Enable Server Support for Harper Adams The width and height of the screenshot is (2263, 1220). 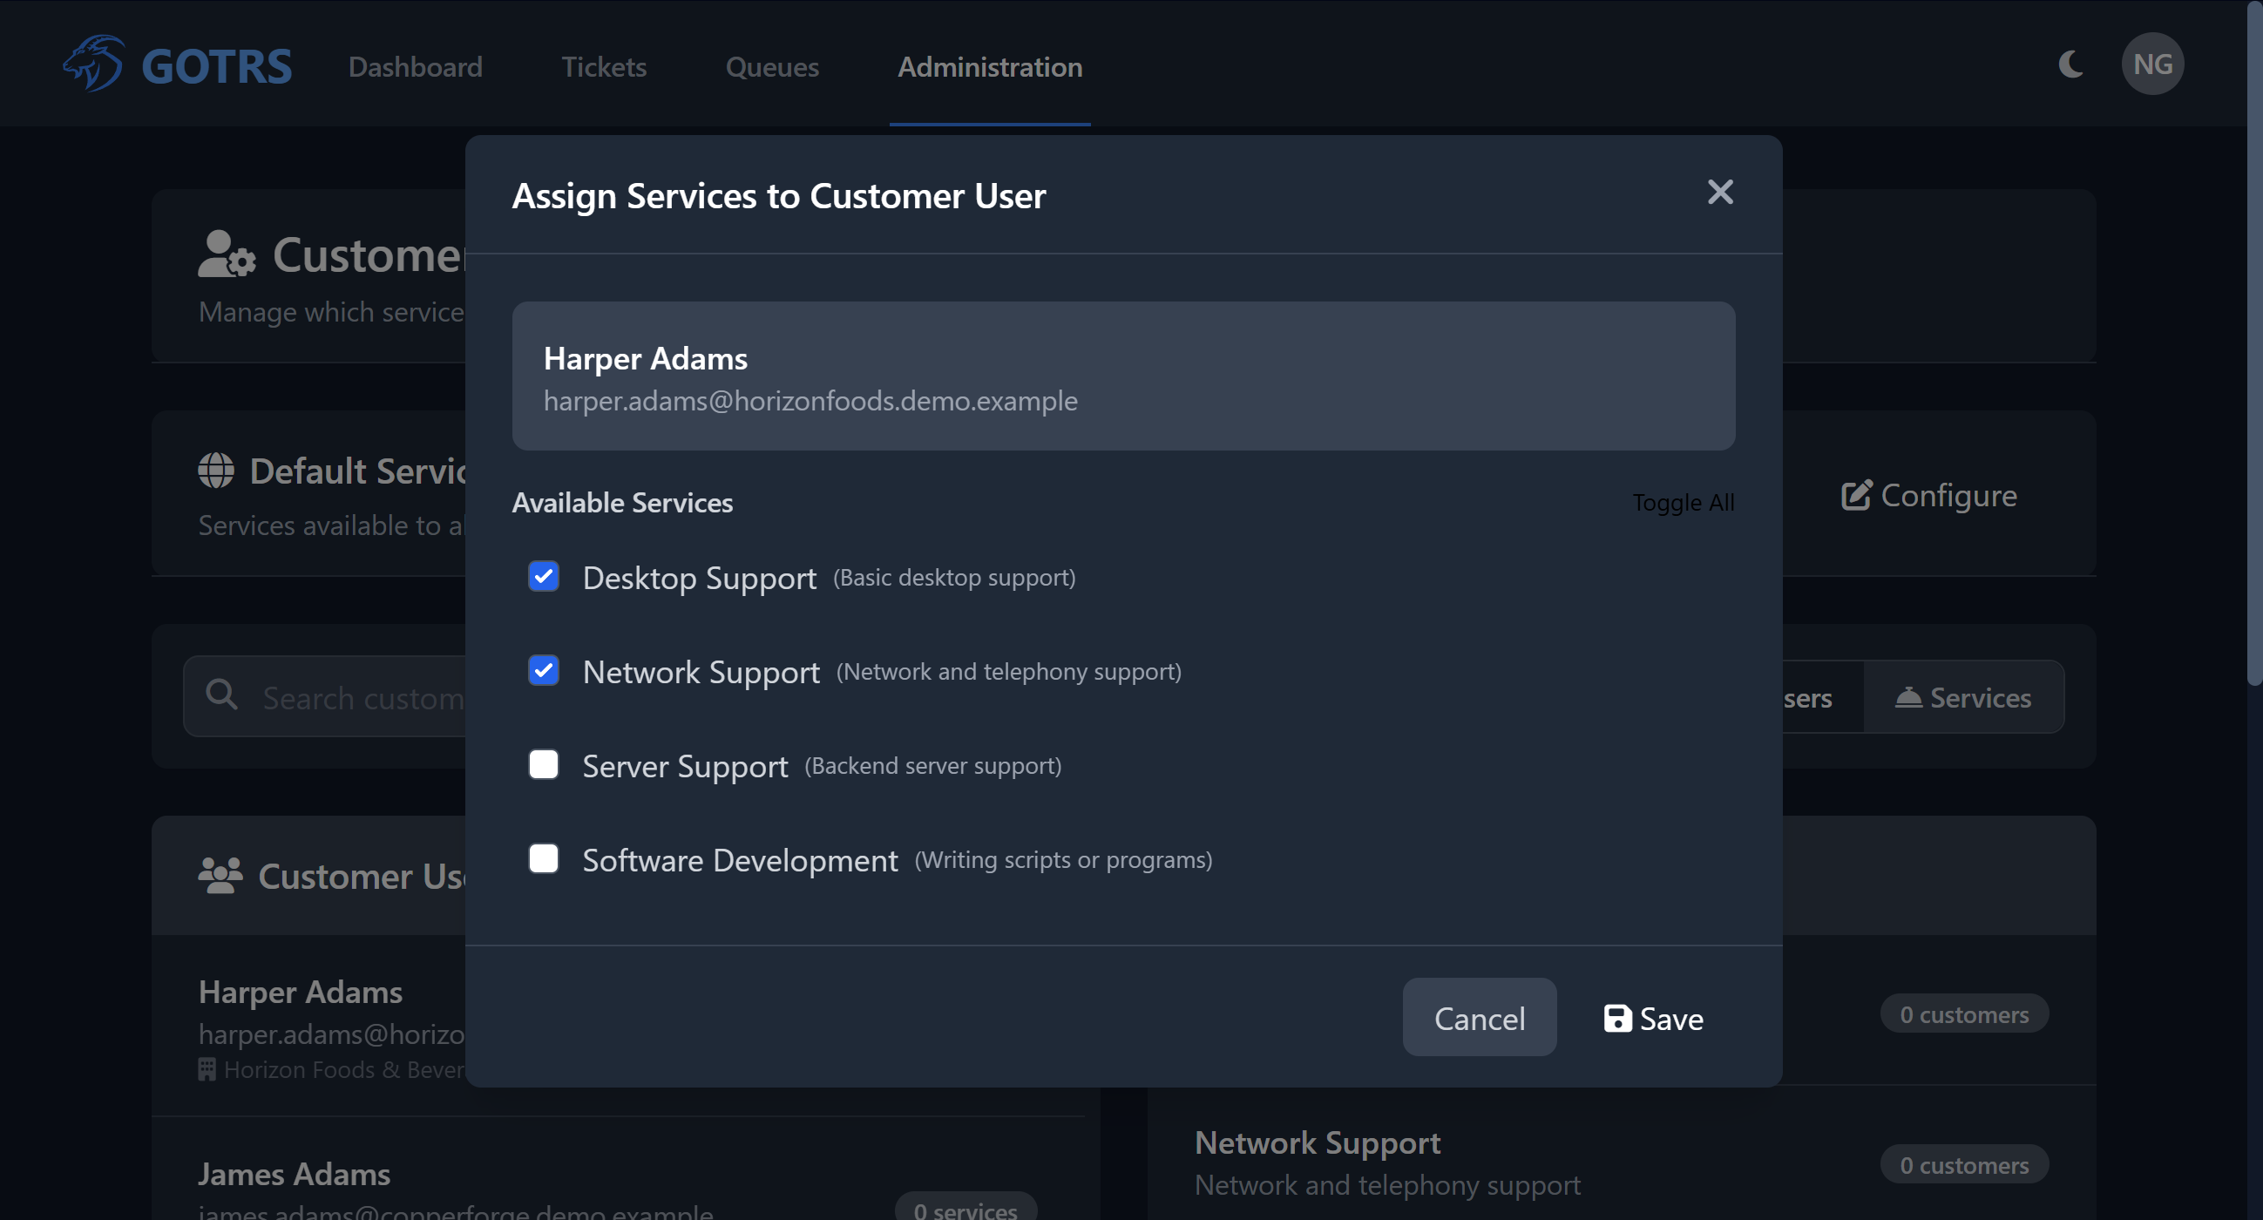544,764
